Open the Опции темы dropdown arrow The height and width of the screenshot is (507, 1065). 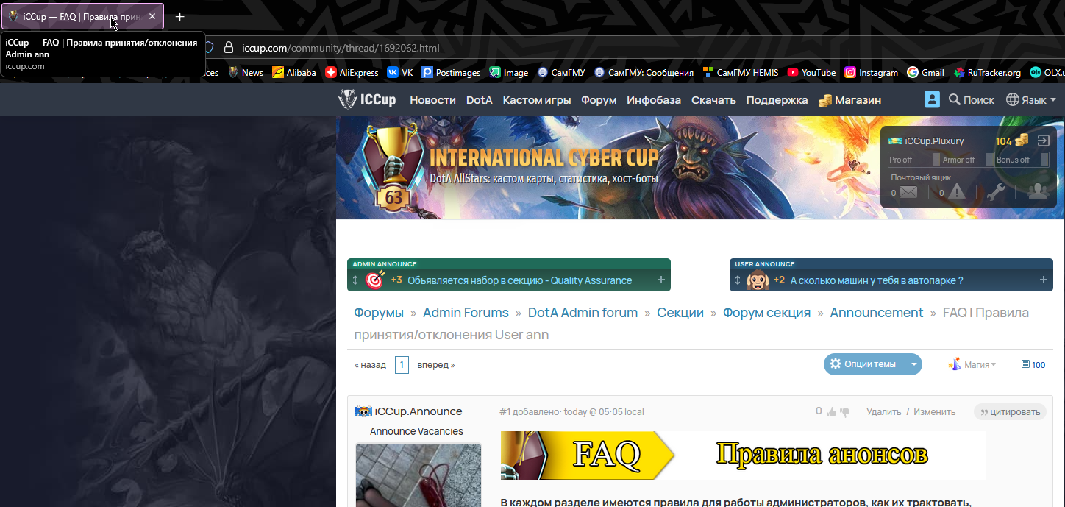tap(913, 364)
